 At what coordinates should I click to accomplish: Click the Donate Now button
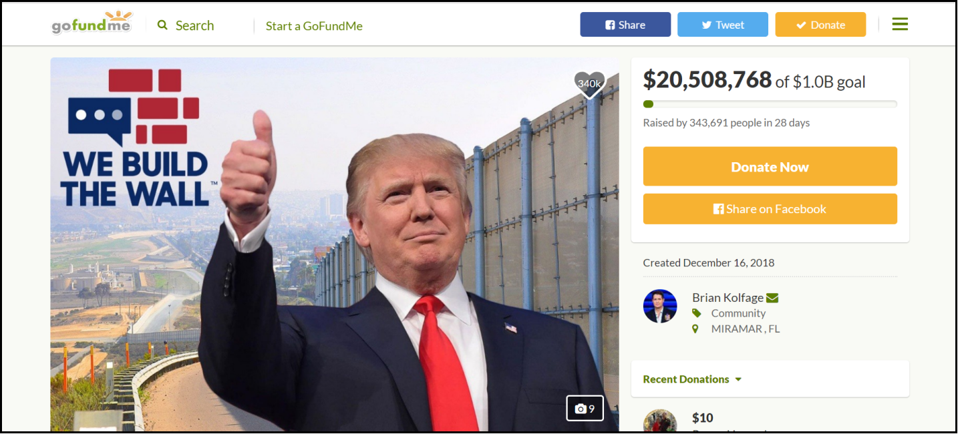click(x=770, y=167)
